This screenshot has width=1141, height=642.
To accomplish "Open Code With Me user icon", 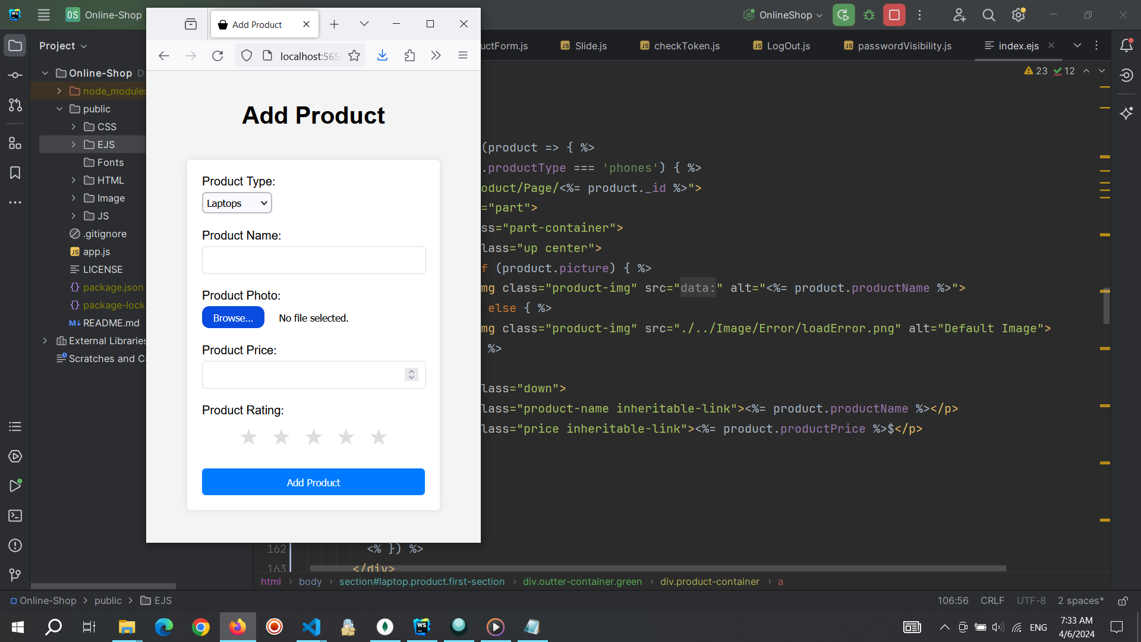I will pyautogui.click(x=960, y=15).
